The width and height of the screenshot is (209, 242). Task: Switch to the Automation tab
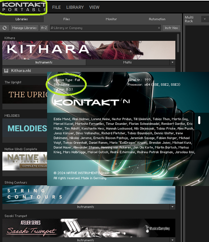tap(157, 19)
